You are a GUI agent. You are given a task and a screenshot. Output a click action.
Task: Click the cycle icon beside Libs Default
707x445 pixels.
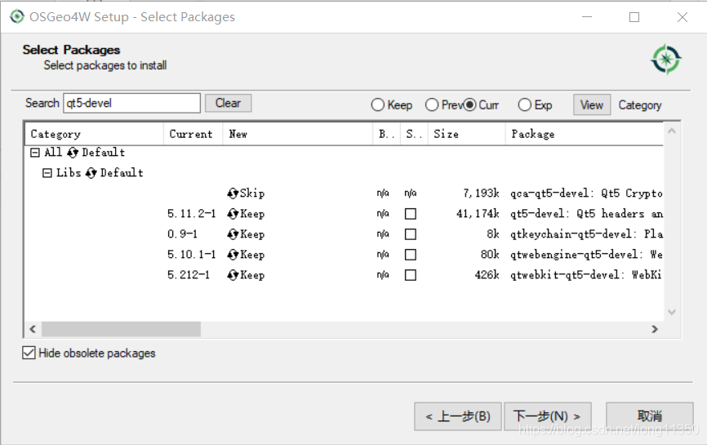click(x=91, y=172)
